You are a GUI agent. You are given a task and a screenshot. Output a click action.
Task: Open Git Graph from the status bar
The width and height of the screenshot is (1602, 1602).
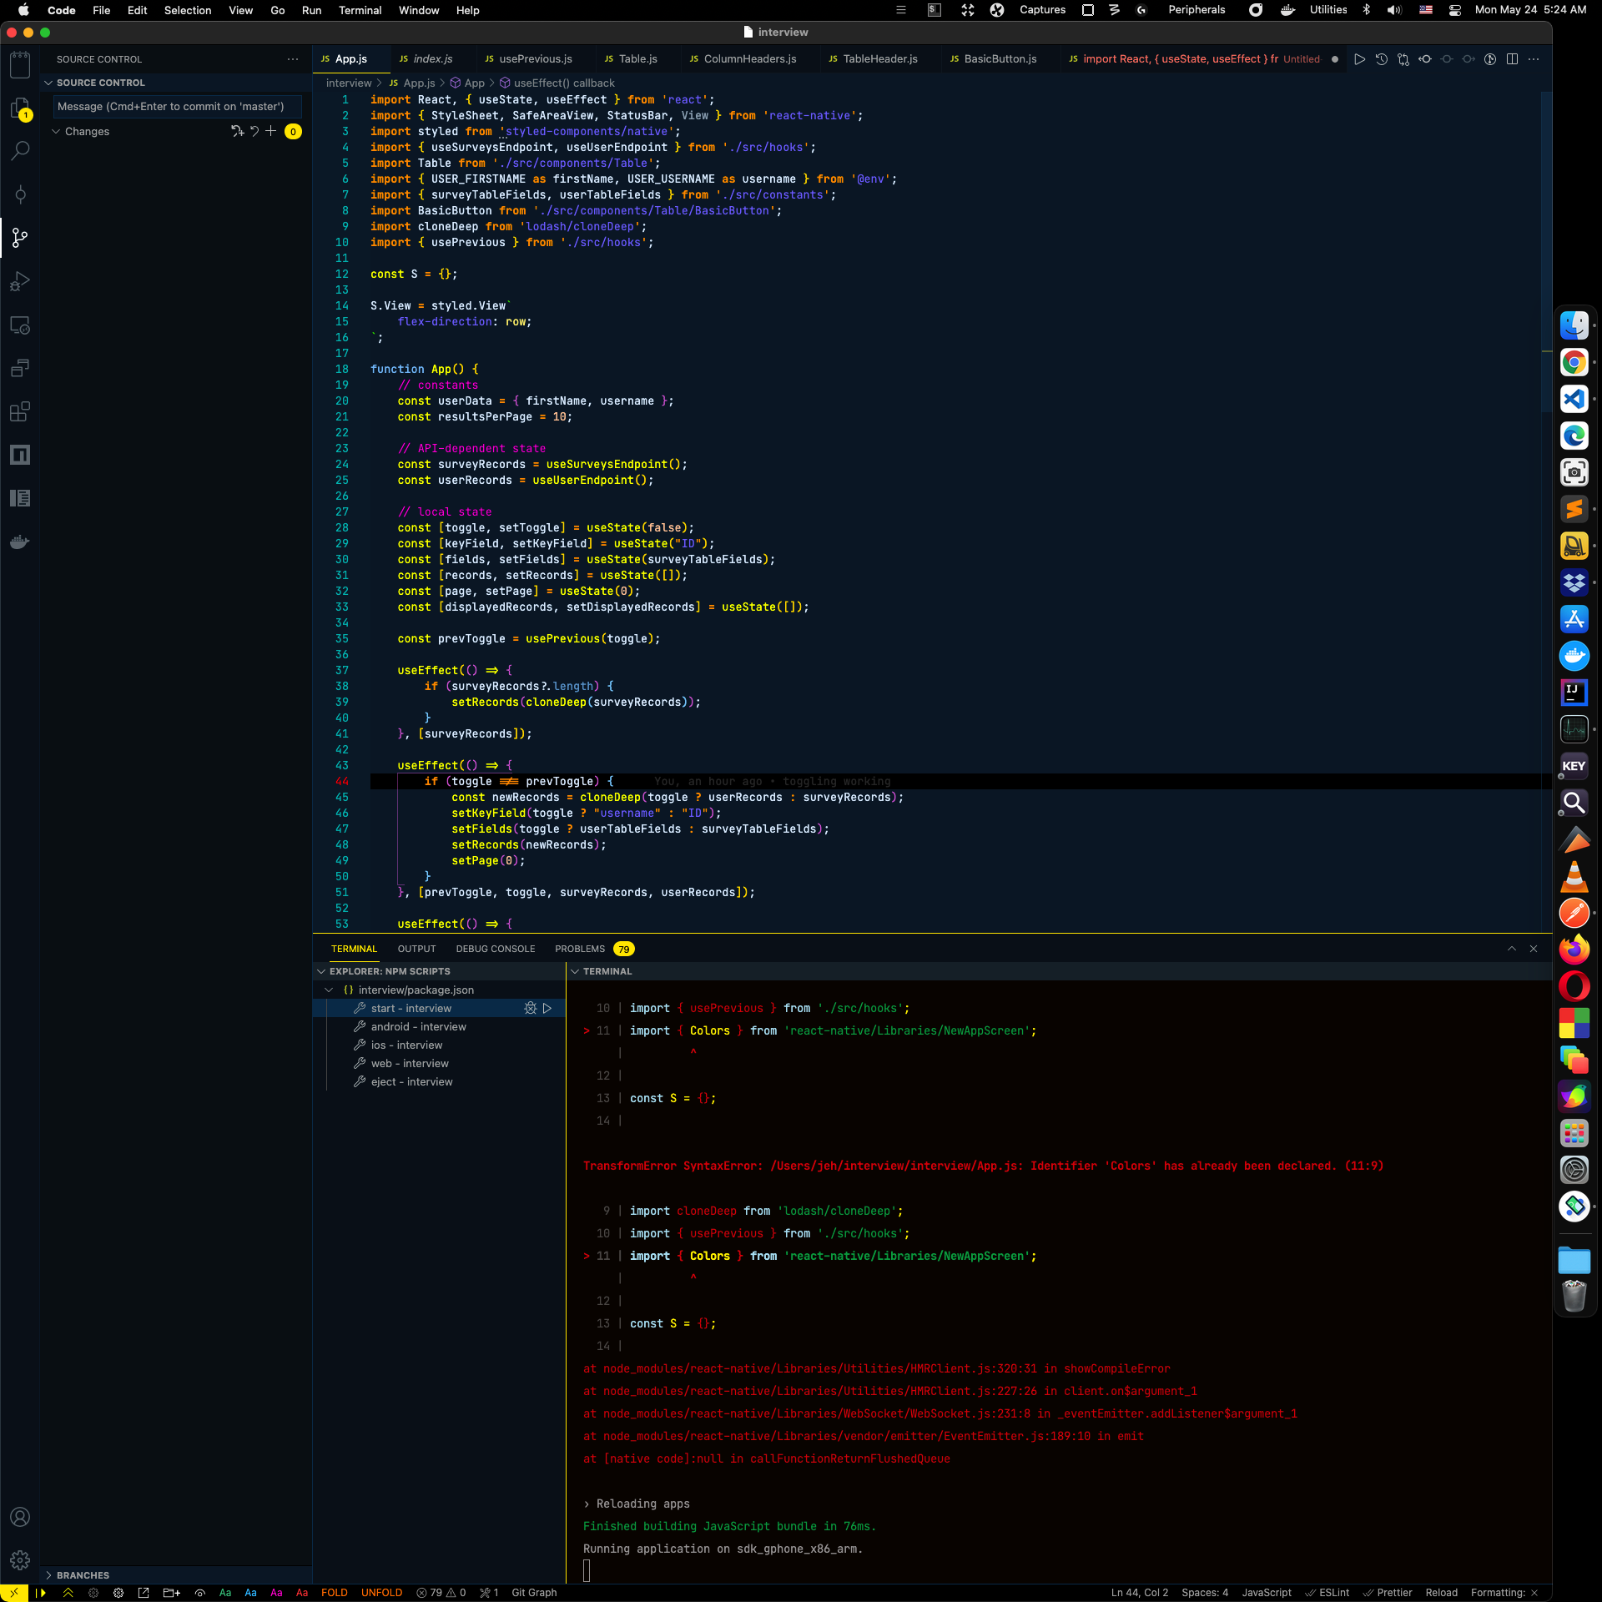point(533,1592)
